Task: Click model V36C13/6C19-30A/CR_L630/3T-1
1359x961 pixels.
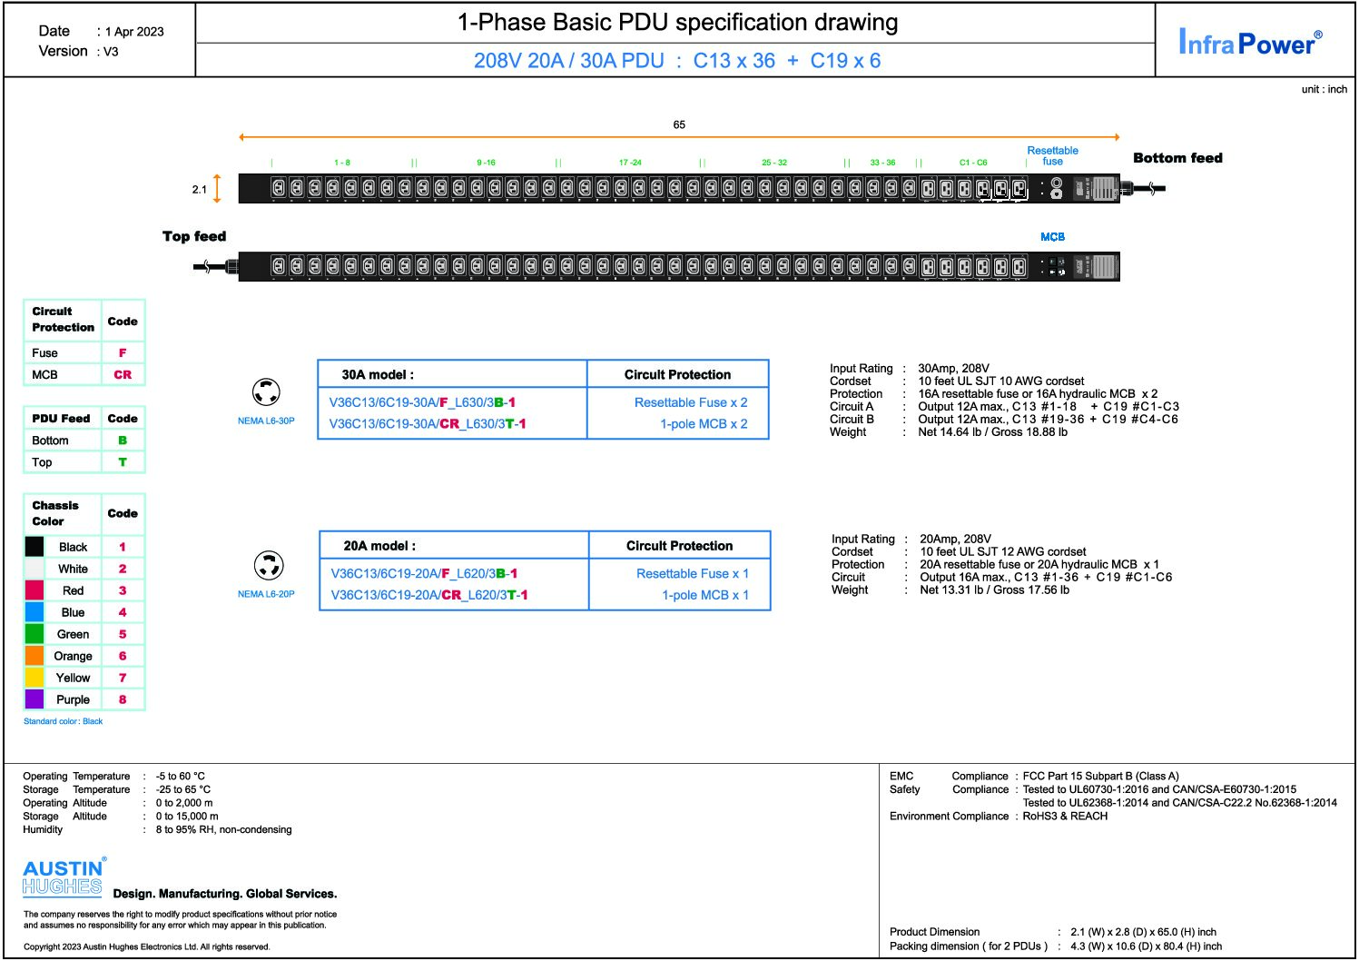Action: [428, 424]
